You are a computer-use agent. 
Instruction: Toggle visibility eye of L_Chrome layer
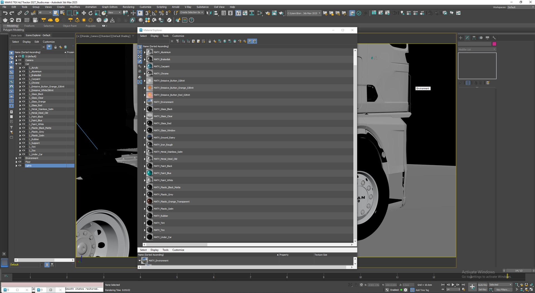[x=23, y=83]
